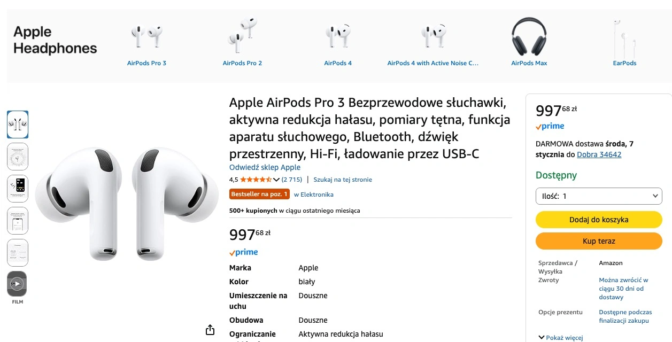Play the FILM video thumbnail
This screenshot has width=672, height=342.
pos(17,284)
